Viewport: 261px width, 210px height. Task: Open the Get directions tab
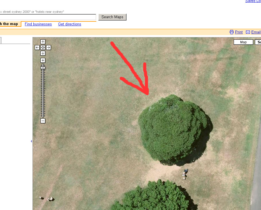point(70,24)
